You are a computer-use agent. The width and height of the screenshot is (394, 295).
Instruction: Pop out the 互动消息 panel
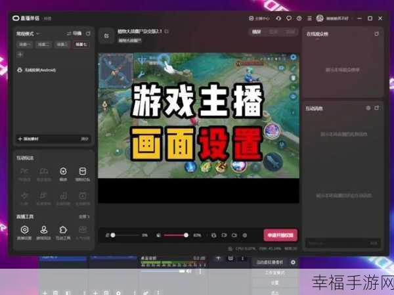(x=376, y=108)
